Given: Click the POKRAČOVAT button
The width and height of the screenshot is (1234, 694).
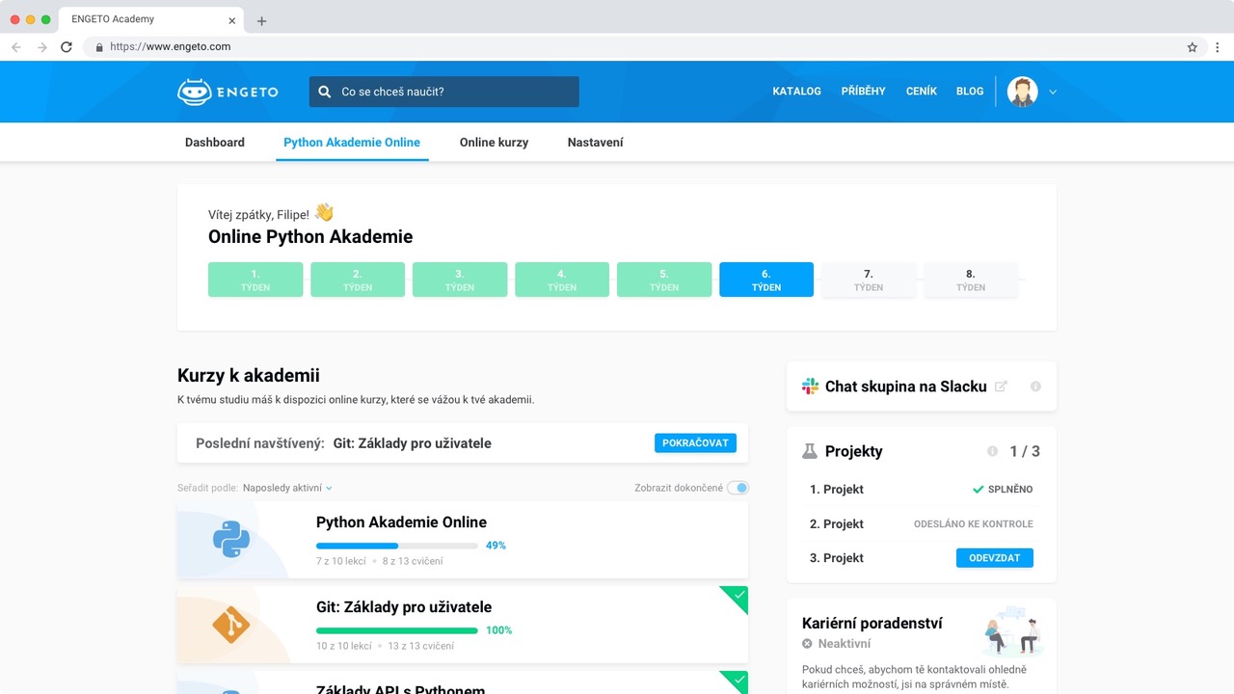Looking at the screenshot, I should [x=696, y=443].
